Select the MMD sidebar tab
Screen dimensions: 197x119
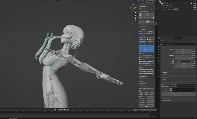click(156, 23)
